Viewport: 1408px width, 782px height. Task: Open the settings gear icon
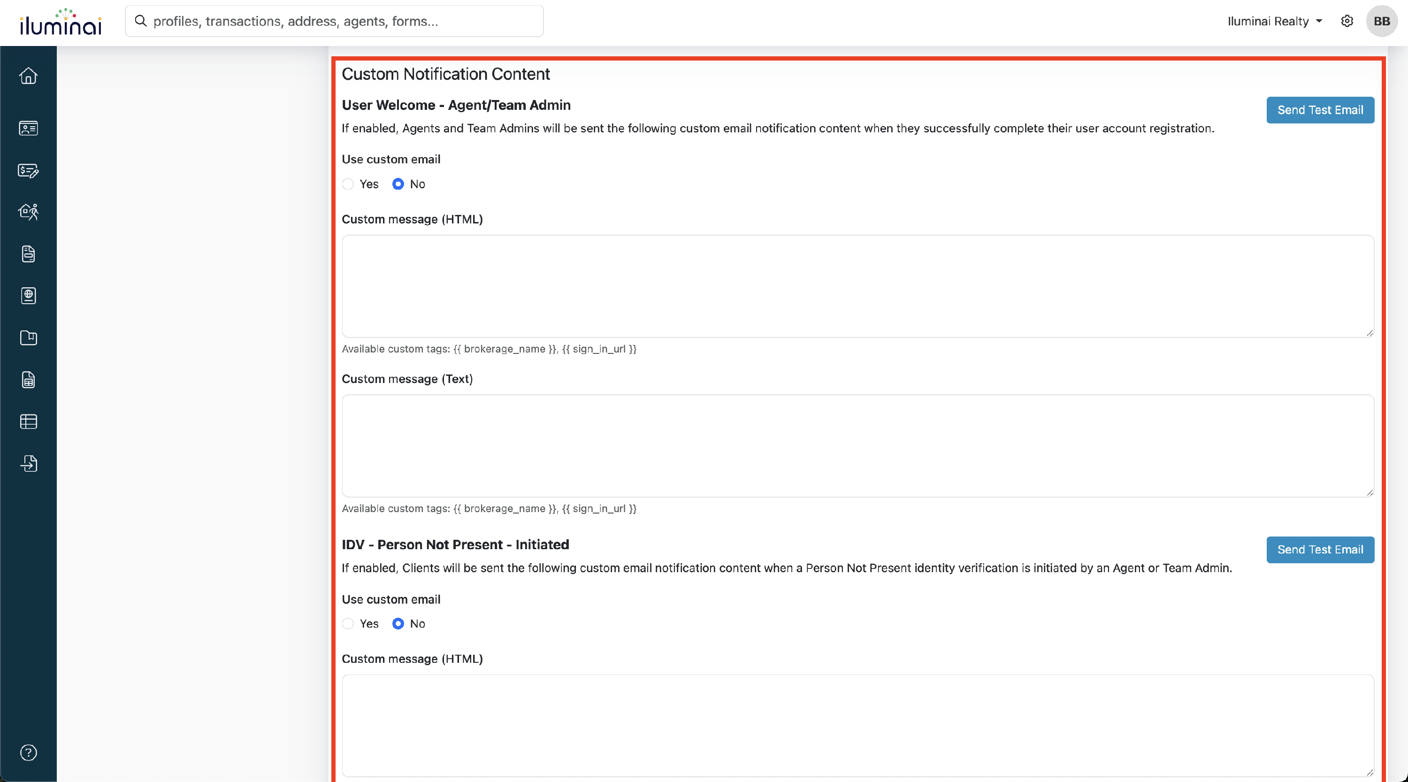(1347, 21)
